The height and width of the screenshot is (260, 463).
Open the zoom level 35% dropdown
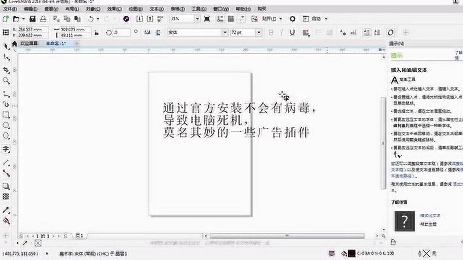197,18
